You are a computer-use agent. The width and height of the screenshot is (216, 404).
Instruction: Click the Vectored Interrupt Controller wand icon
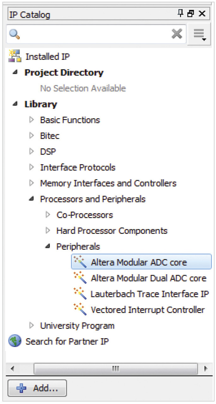point(80,309)
